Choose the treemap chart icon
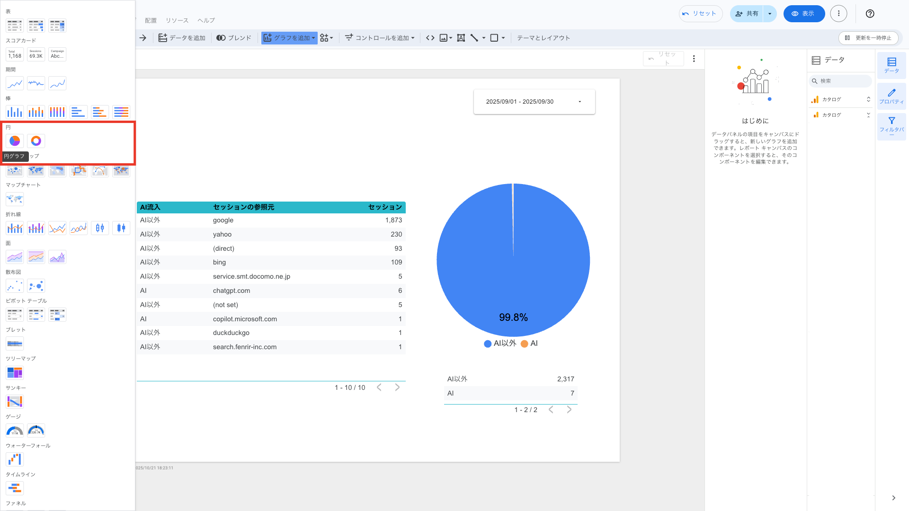 15,373
